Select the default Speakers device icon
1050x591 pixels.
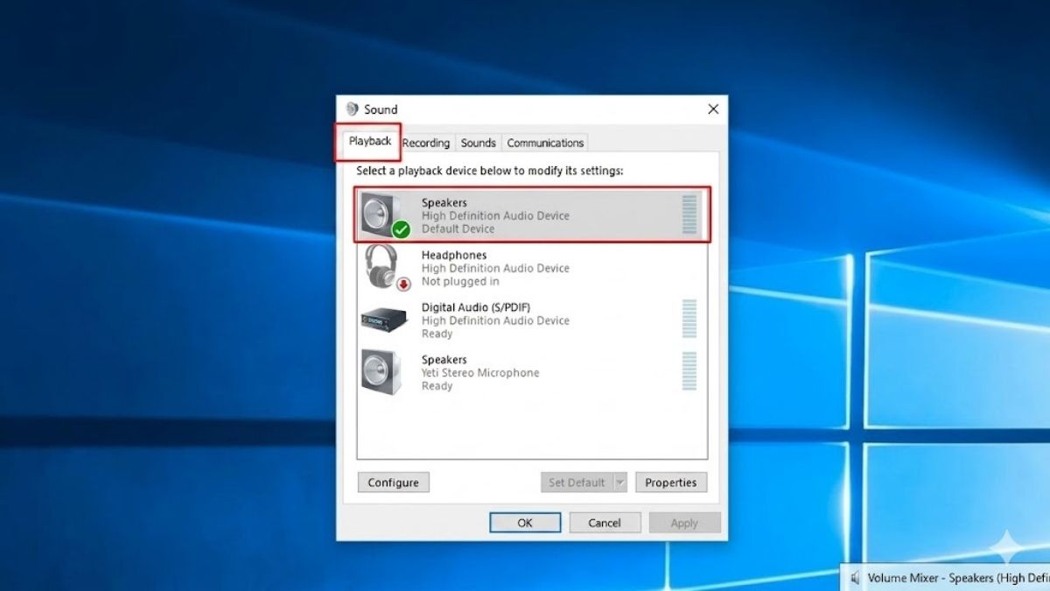click(x=384, y=215)
